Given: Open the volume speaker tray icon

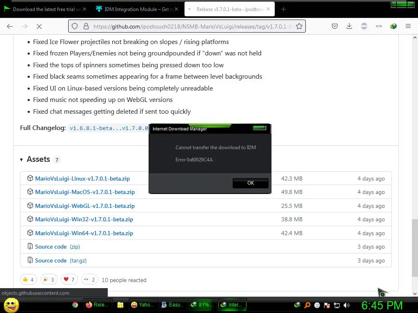Looking at the screenshot, I should 347,305.
